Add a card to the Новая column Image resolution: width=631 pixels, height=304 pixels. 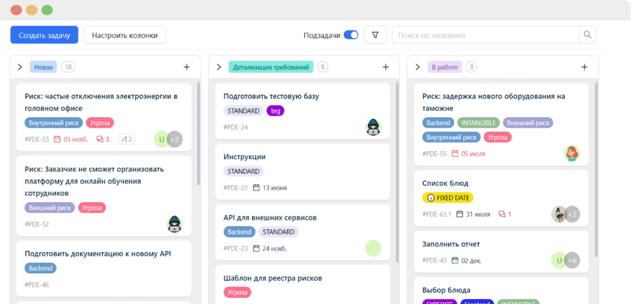point(187,67)
